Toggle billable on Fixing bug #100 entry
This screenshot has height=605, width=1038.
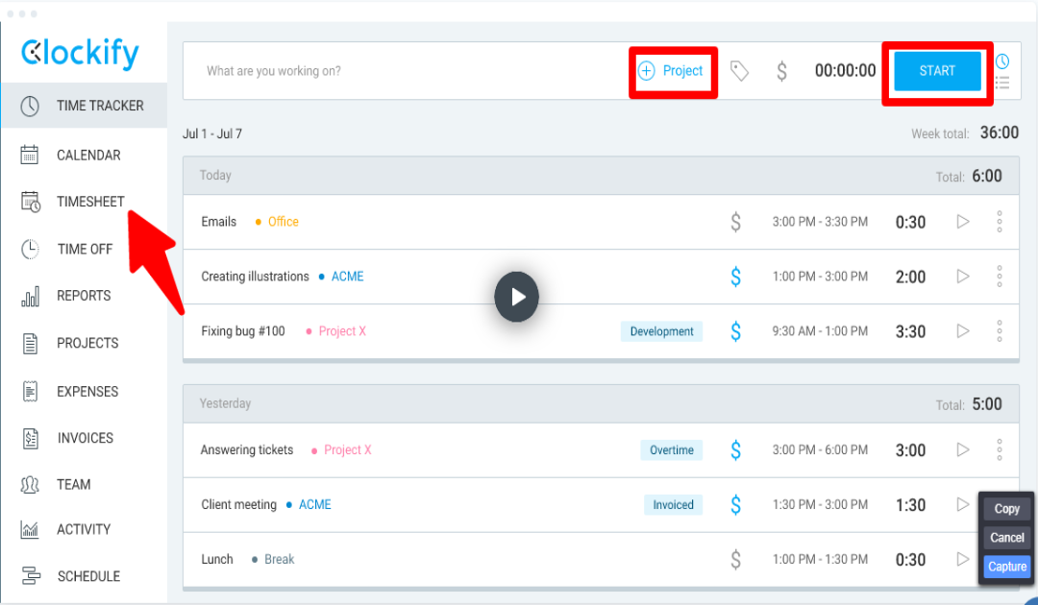pyautogui.click(x=735, y=331)
